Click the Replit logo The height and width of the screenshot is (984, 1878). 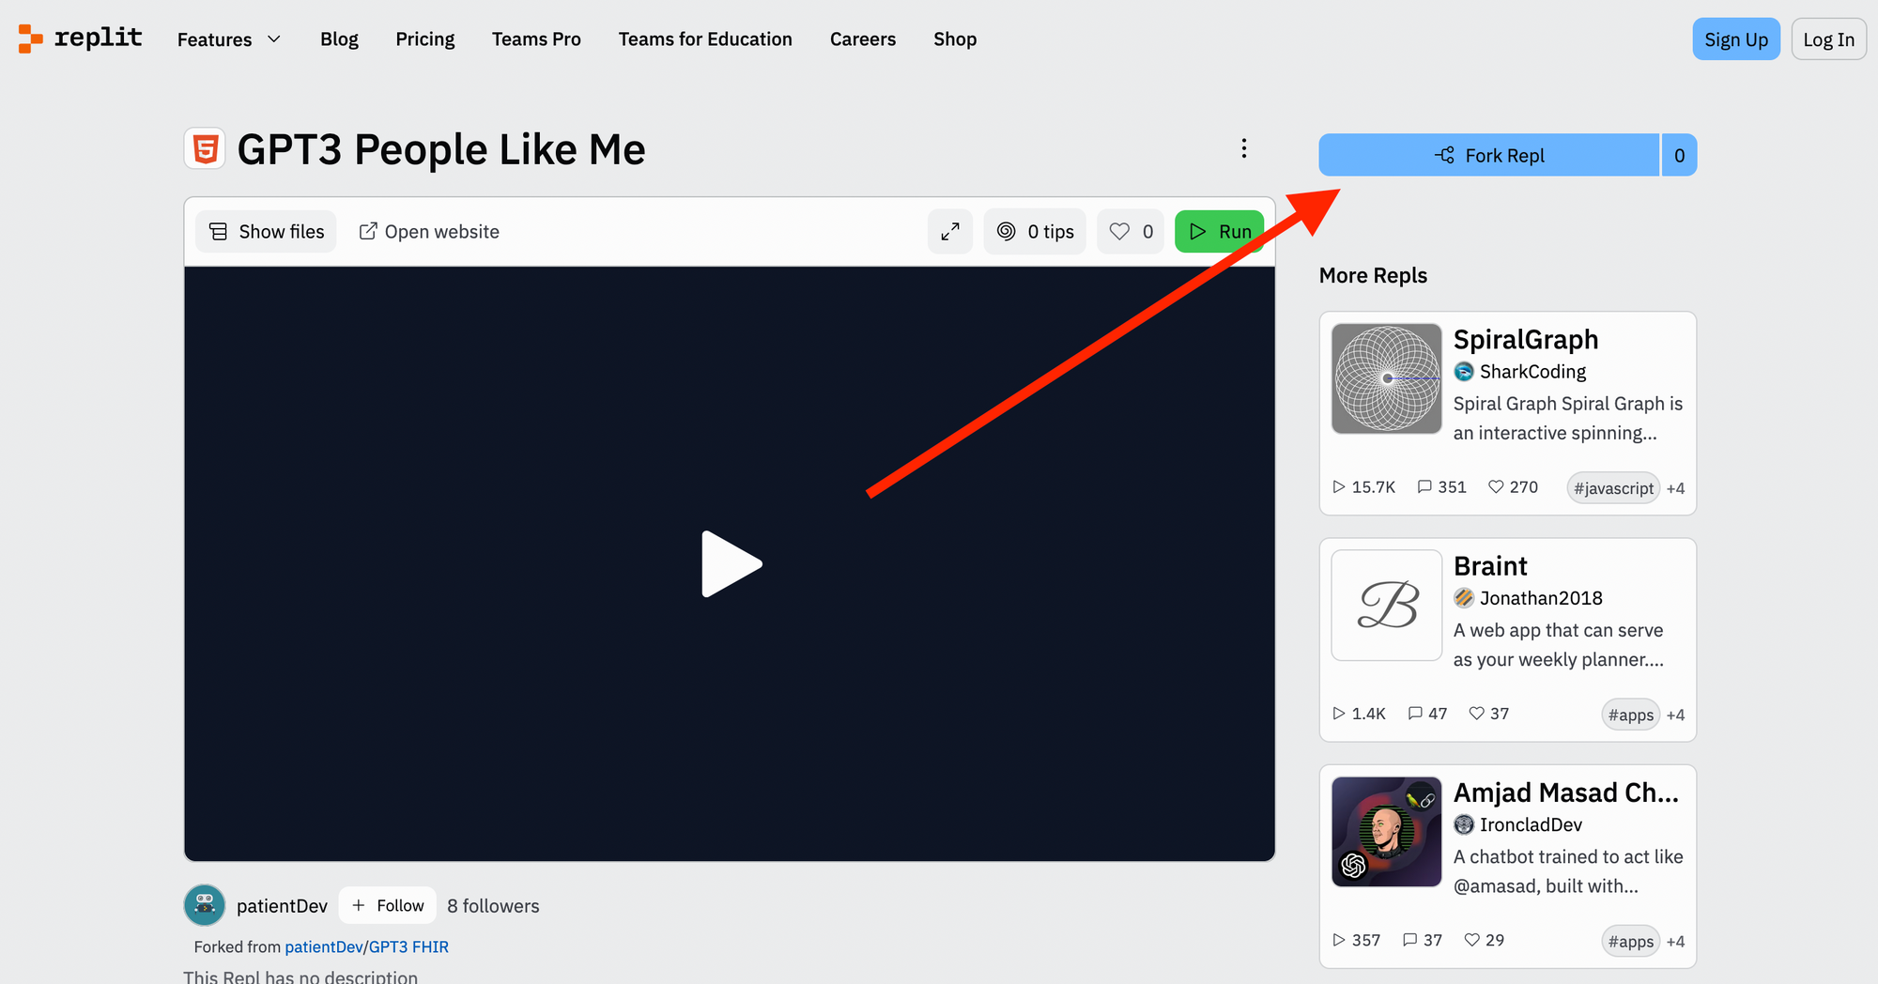point(81,38)
